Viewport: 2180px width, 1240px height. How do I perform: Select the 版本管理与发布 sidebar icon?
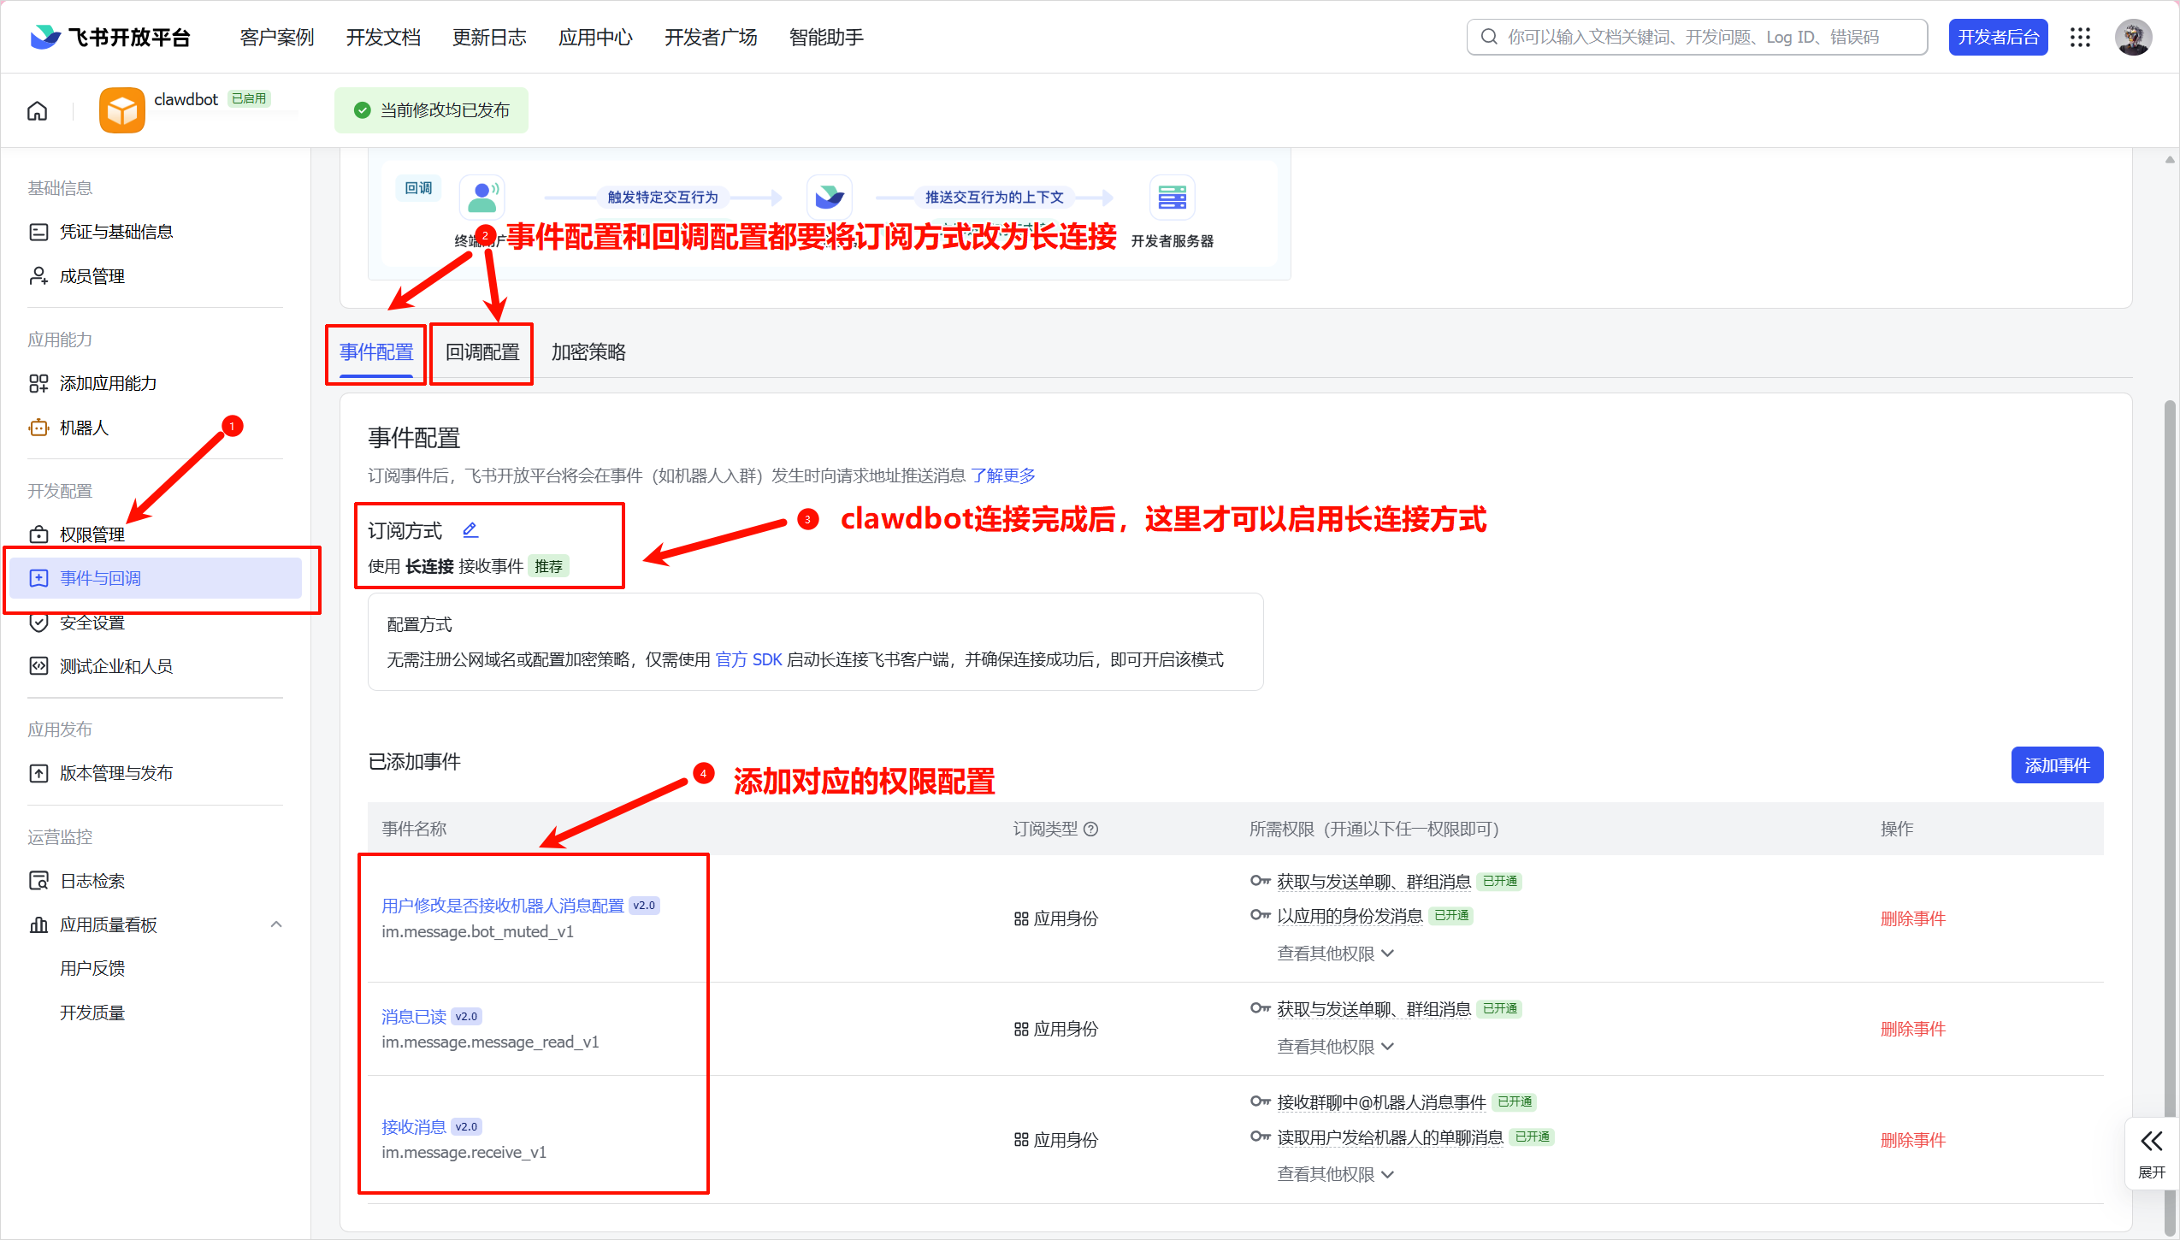(39, 772)
